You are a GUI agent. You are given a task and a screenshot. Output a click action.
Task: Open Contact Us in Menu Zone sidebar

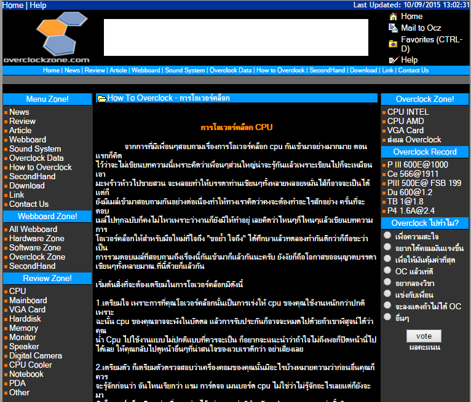pos(29,204)
